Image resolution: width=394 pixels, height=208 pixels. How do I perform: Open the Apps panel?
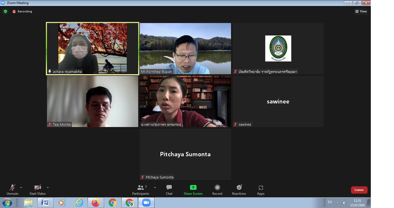261,190
